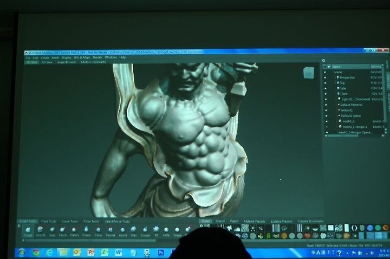Open PowerPoint from the taskbar
This screenshot has width=390, height=259.
click(x=91, y=253)
